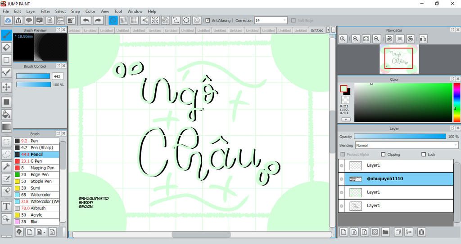Choose the Mapping Pen brush
The width and height of the screenshot is (461, 244).
(36, 168)
